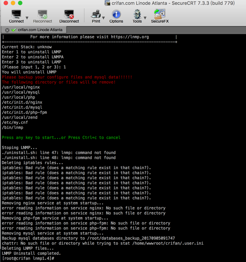
Task: Click the 'Removing nginx service at system startup...' line
Action: (53, 203)
